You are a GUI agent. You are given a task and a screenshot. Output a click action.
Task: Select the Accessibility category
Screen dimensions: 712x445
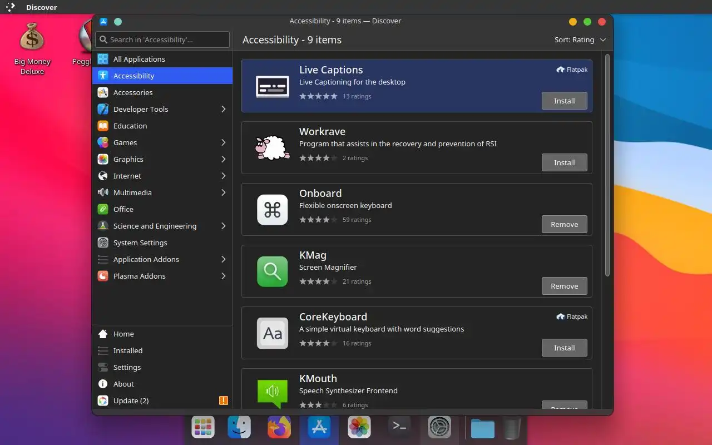point(162,76)
